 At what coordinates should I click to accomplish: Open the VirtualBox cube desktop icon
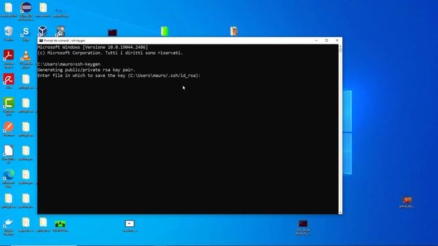(x=42, y=31)
